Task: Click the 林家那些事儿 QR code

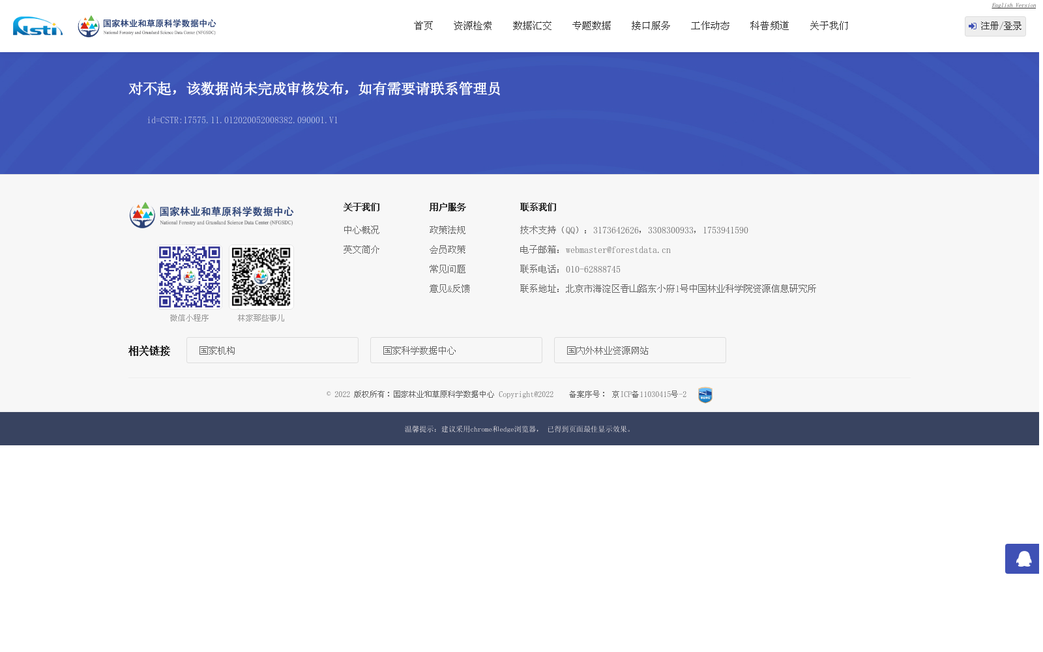Action: coord(261,276)
